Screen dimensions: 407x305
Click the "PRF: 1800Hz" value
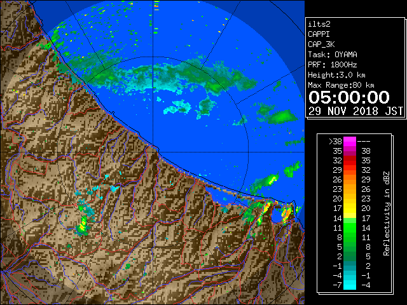(x=333, y=65)
